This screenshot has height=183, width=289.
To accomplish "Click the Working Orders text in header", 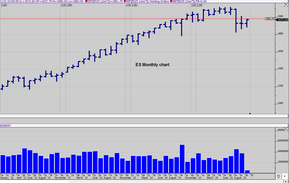I will click(159, 1).
